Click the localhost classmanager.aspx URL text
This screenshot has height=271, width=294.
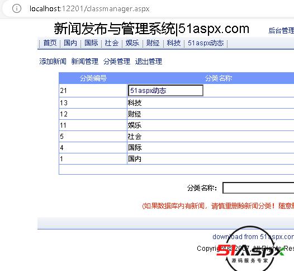pos(89,8)
